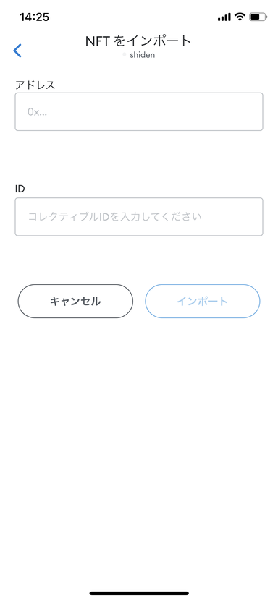The width and height of the screenshot is (278, 601).
Task: Tap the battery indicator icon
Action: [258, 17]
